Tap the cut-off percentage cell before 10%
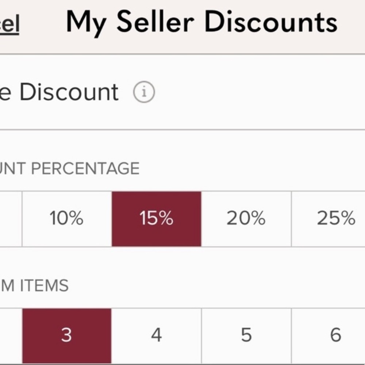The height and width of the screenshot is (365, 365). click(x=10, y=219)
